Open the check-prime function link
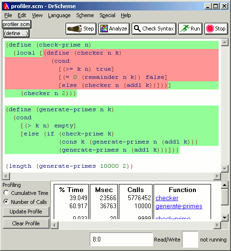This screenshot has width=231, height=251. [x=173, y=218]
